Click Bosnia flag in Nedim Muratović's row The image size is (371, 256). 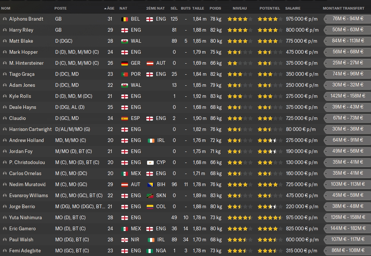click(x=150, y=185)
